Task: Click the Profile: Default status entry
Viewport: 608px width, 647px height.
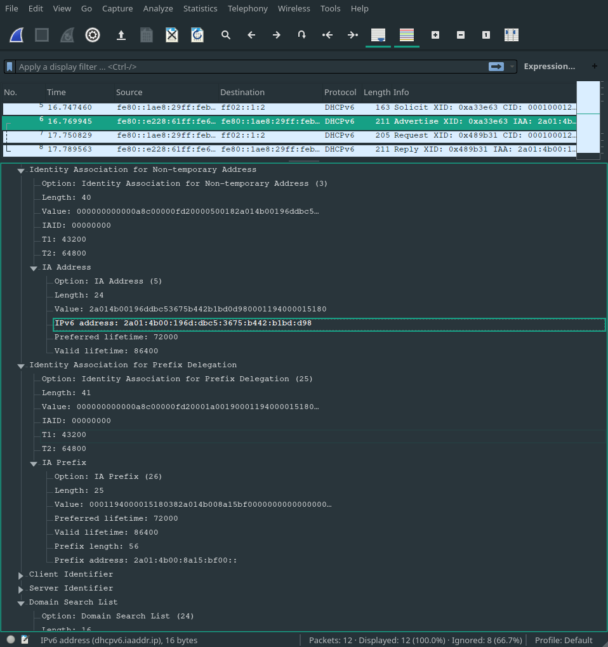Action: 564,641
